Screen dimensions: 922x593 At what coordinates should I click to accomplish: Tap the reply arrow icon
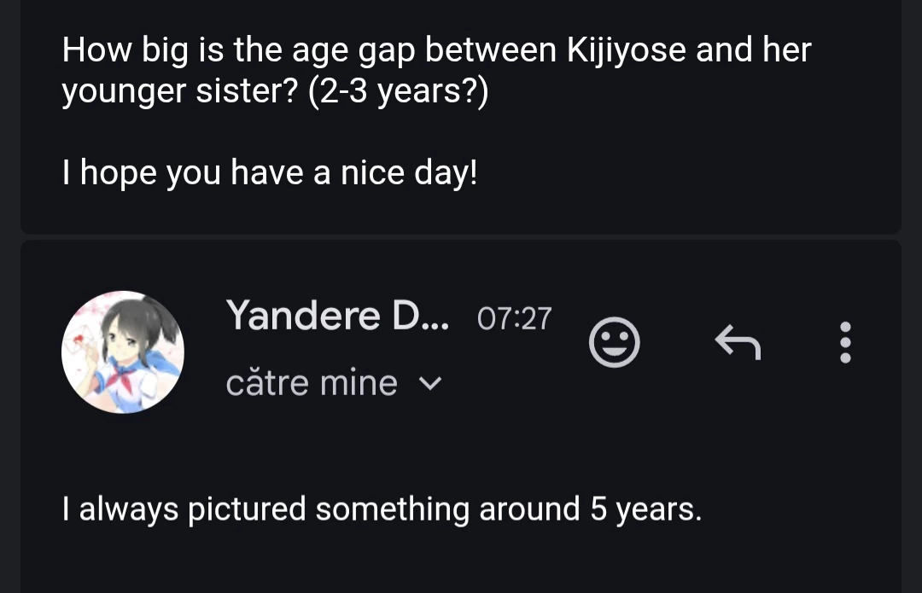tap(738, 342)
